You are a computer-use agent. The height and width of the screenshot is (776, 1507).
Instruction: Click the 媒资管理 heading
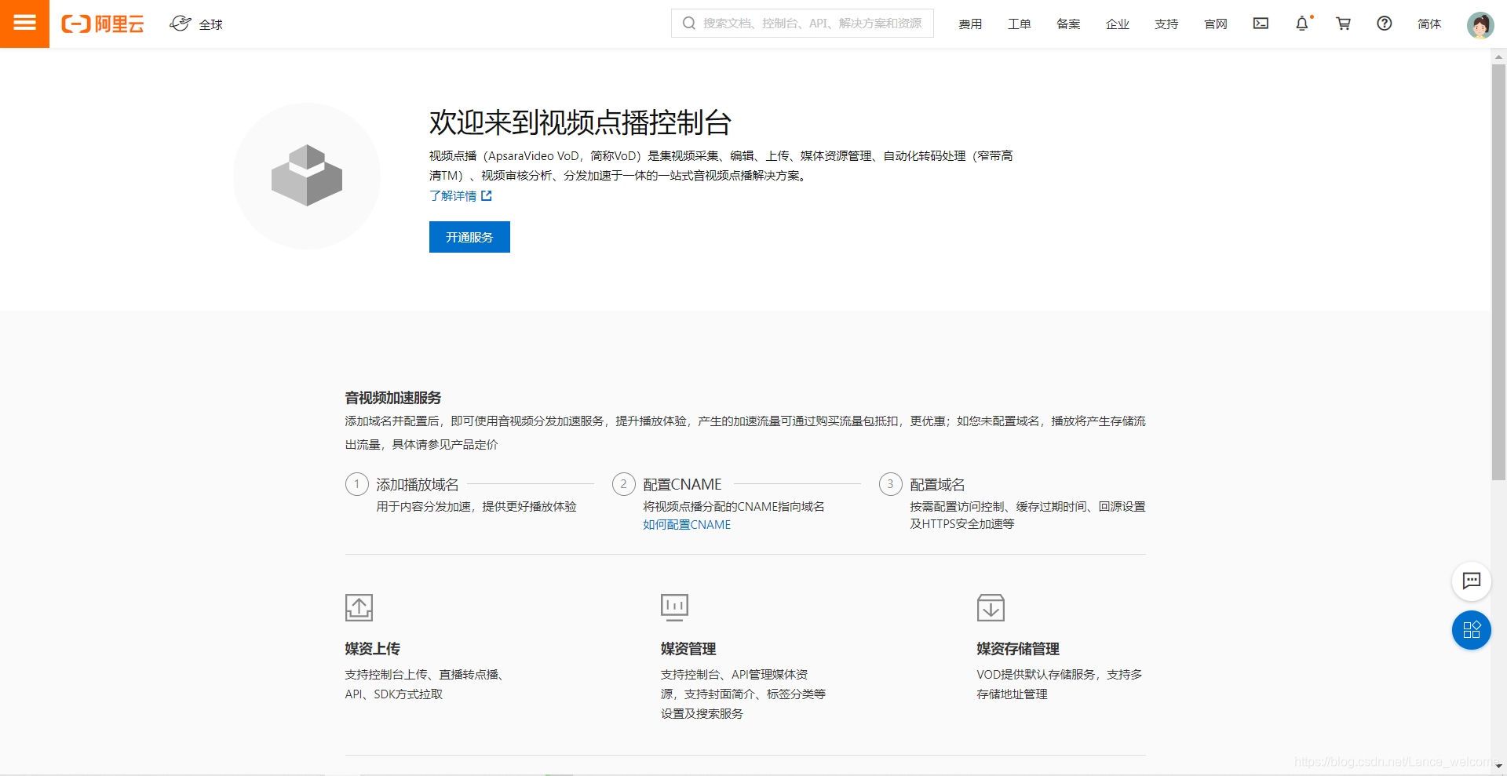688,649
